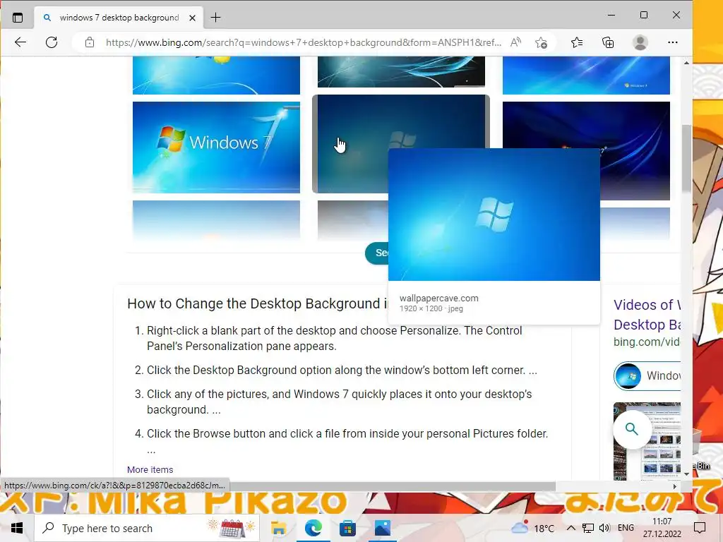Click the taskbar search box
Image resolution: width=723 pixels, height=542 pixels.
(x=147, y=528)
